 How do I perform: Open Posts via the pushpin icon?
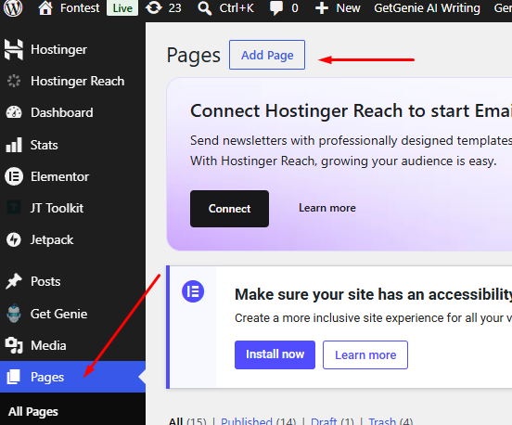pos(14,281)
